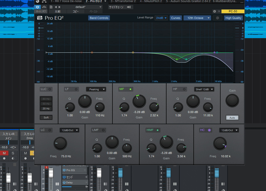Screen dimensions: 266x191
Task: Enable the LMF band
Action: tap(103, 130)
